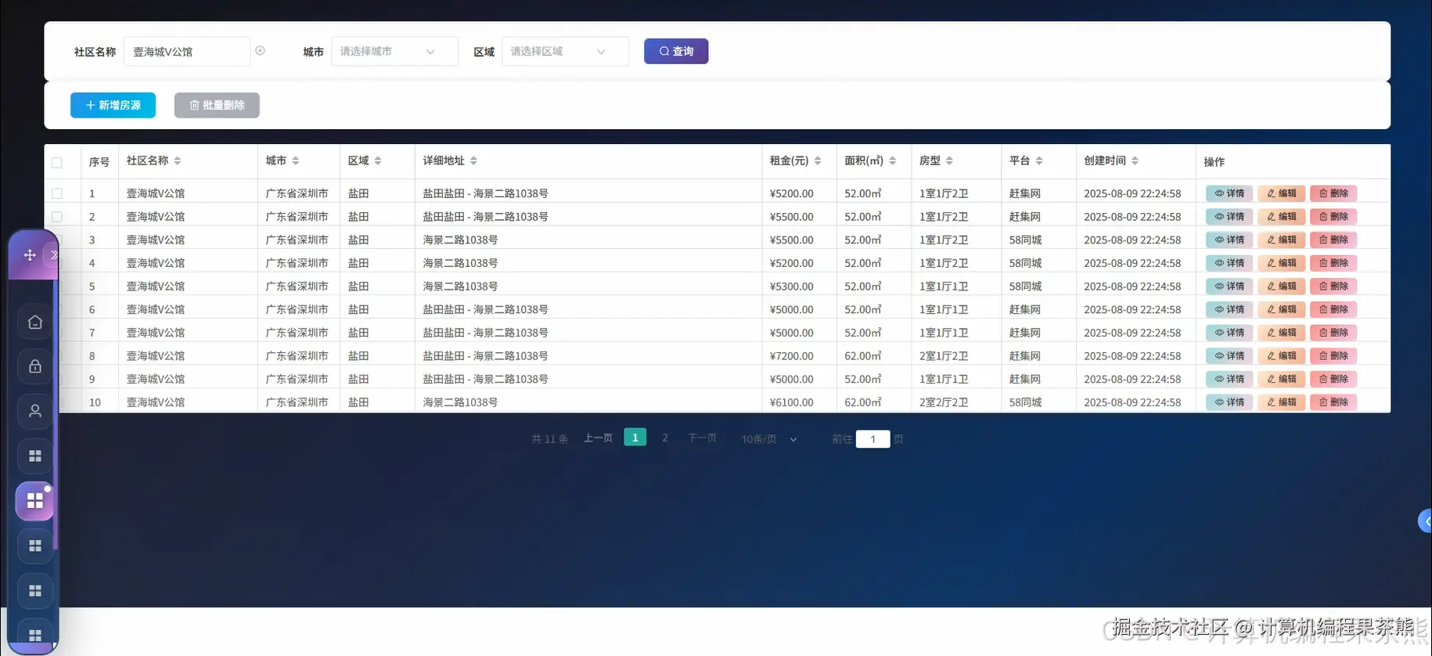This screenshot has width=1432, height=656.
Task: View 详情 for row 4
Action: (x=1229, y=263)
